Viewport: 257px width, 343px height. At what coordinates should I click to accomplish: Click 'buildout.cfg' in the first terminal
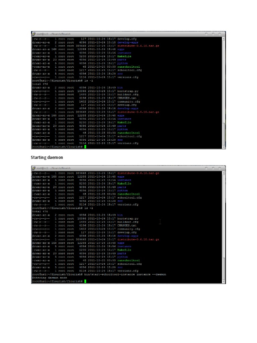tap(128, 94)
